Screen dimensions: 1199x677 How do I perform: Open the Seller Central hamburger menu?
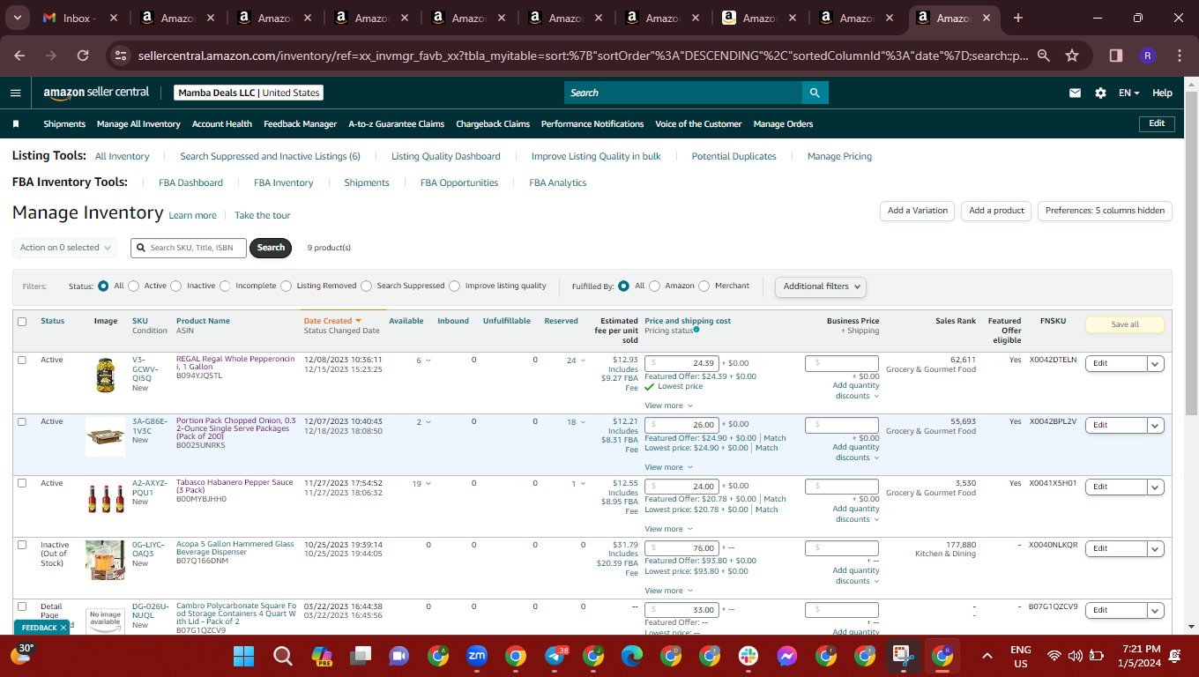coord(15,93)
